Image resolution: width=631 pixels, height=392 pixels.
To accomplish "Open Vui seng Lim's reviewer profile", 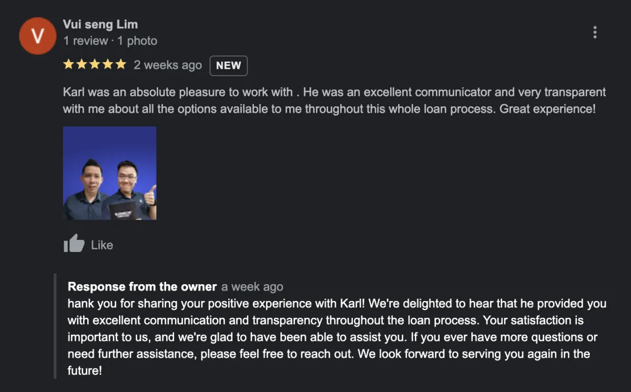I will point(100,24).
